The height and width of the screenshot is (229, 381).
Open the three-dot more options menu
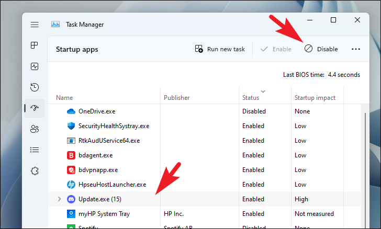click(x=356, y=49)
